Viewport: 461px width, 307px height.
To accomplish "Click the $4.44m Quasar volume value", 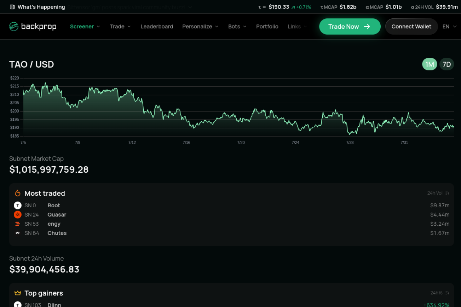I will 440,215.
